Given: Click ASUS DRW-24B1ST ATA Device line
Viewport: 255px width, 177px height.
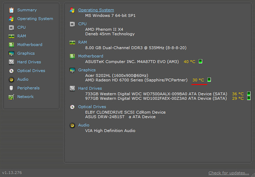Looking at the screenshot, I should 120,117.
